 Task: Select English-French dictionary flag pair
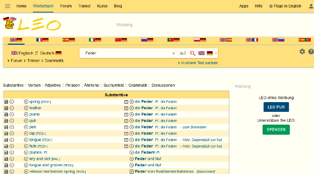click(x=252, y=40)
